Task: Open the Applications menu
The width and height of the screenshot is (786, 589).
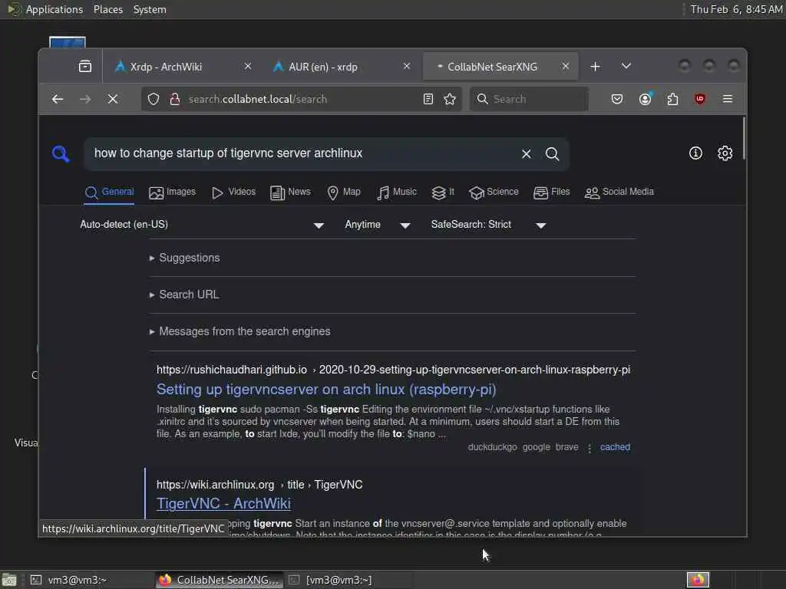Action: (54, 9)
